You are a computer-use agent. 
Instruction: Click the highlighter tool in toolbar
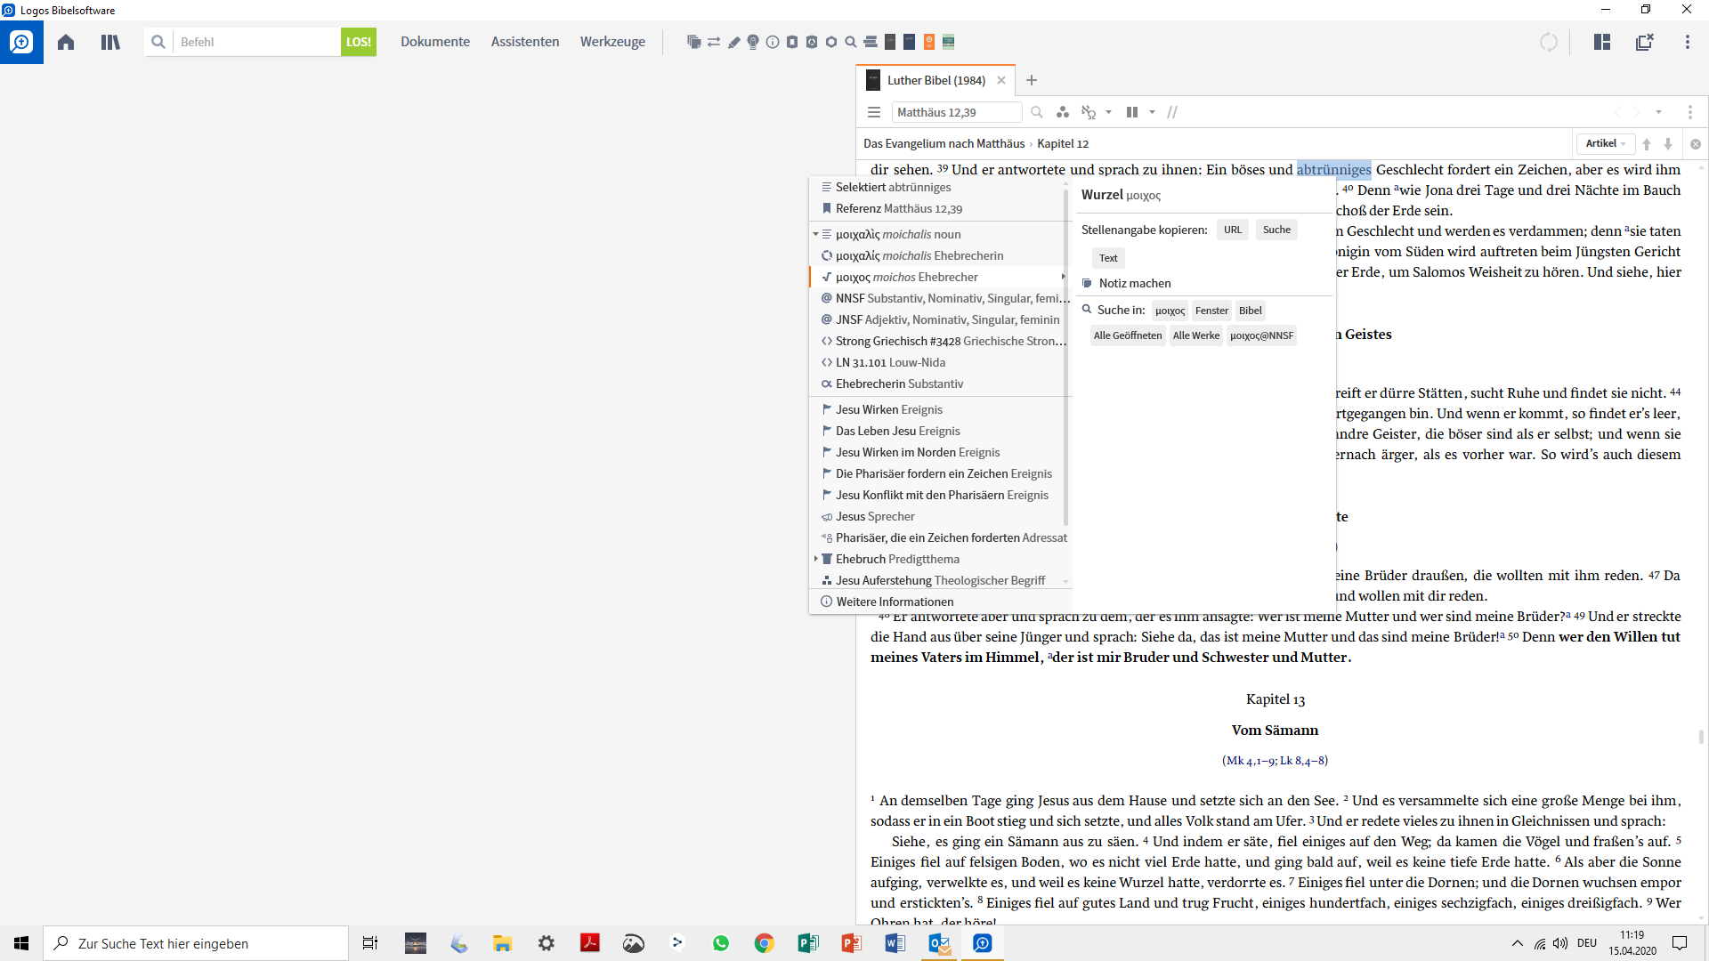pyautogui.click(x=733, y=42)
